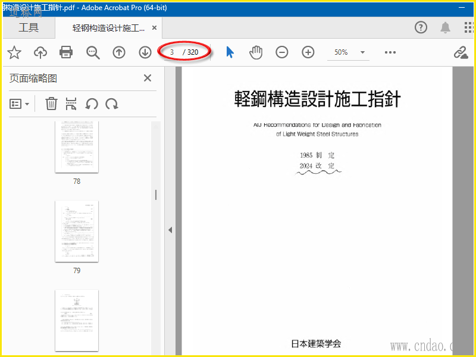Click the 页面缩略图 panel heading
This screenshot has width=476, height=357.
tap(33, 79)
